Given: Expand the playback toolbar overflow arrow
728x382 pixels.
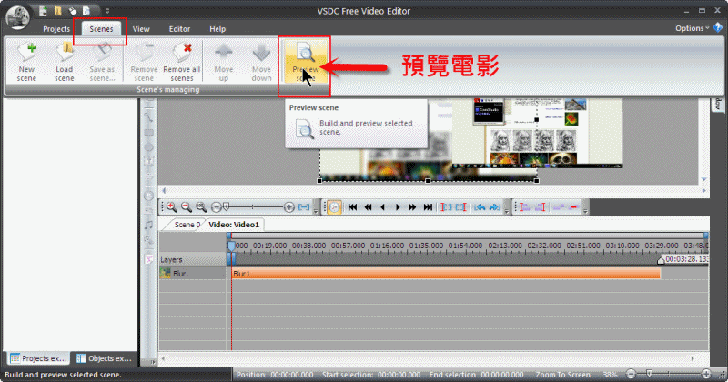Looking at the screenshot, I should [x=507, y=210].
